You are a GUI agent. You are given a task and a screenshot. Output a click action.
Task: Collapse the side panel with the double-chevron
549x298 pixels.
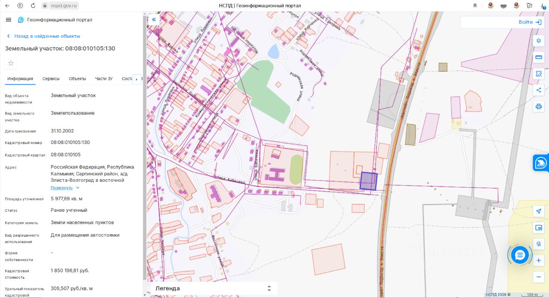(x=154, y=20)
